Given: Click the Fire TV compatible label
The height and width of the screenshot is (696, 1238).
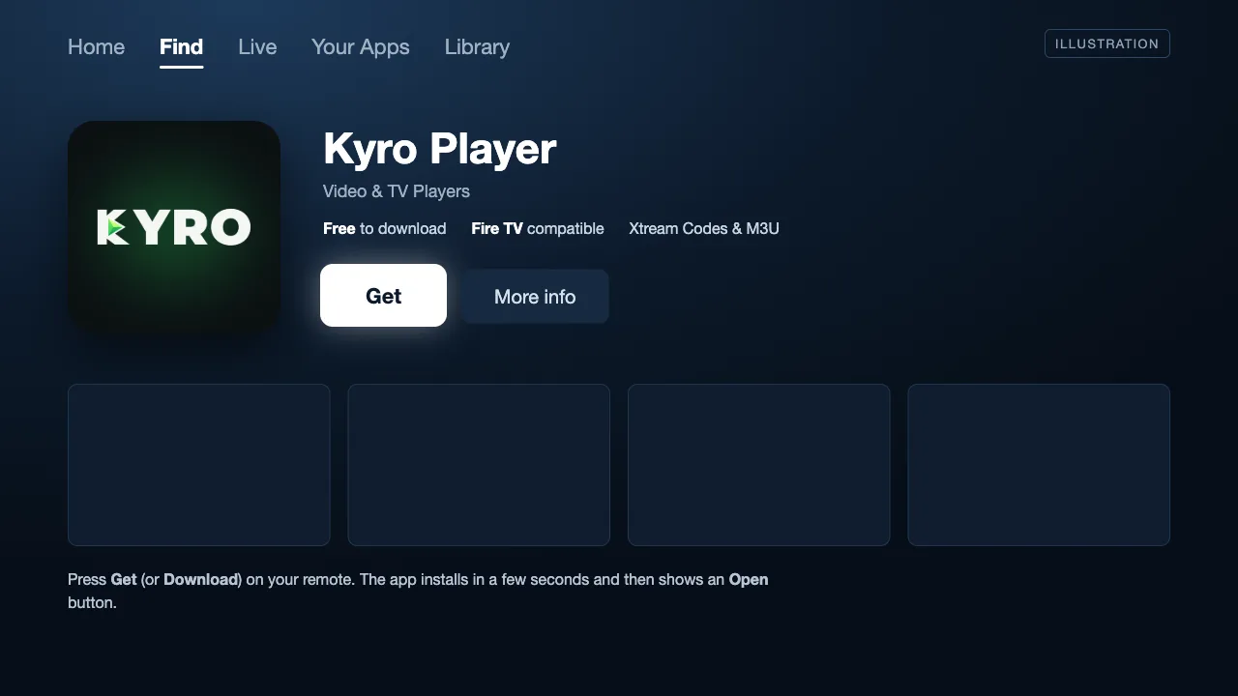Looking at the screenshot, I should (x=538, y=228).
